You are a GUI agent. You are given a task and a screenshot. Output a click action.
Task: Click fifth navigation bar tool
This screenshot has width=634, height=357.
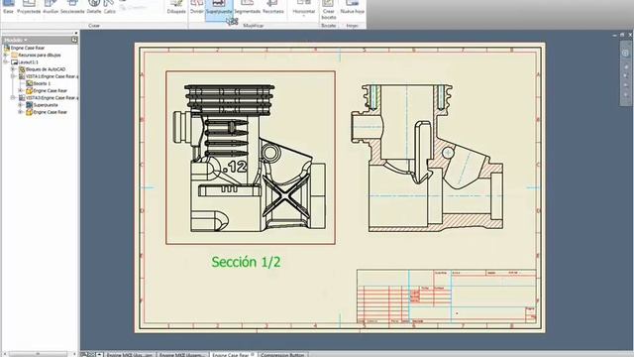click(x=626, y=95)
